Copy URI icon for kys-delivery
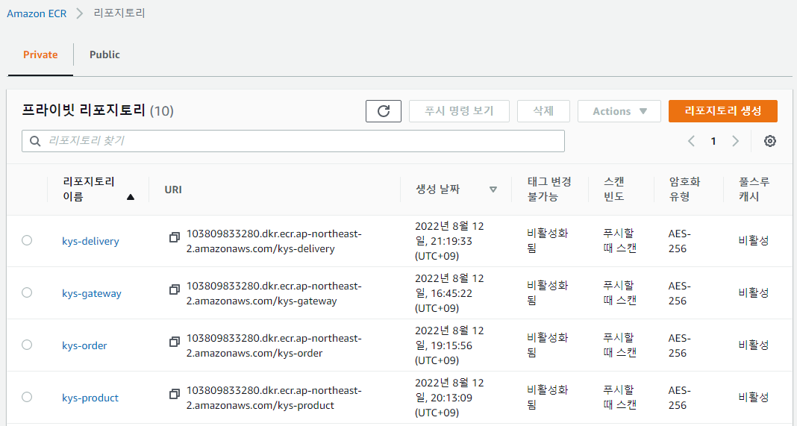 175,237
